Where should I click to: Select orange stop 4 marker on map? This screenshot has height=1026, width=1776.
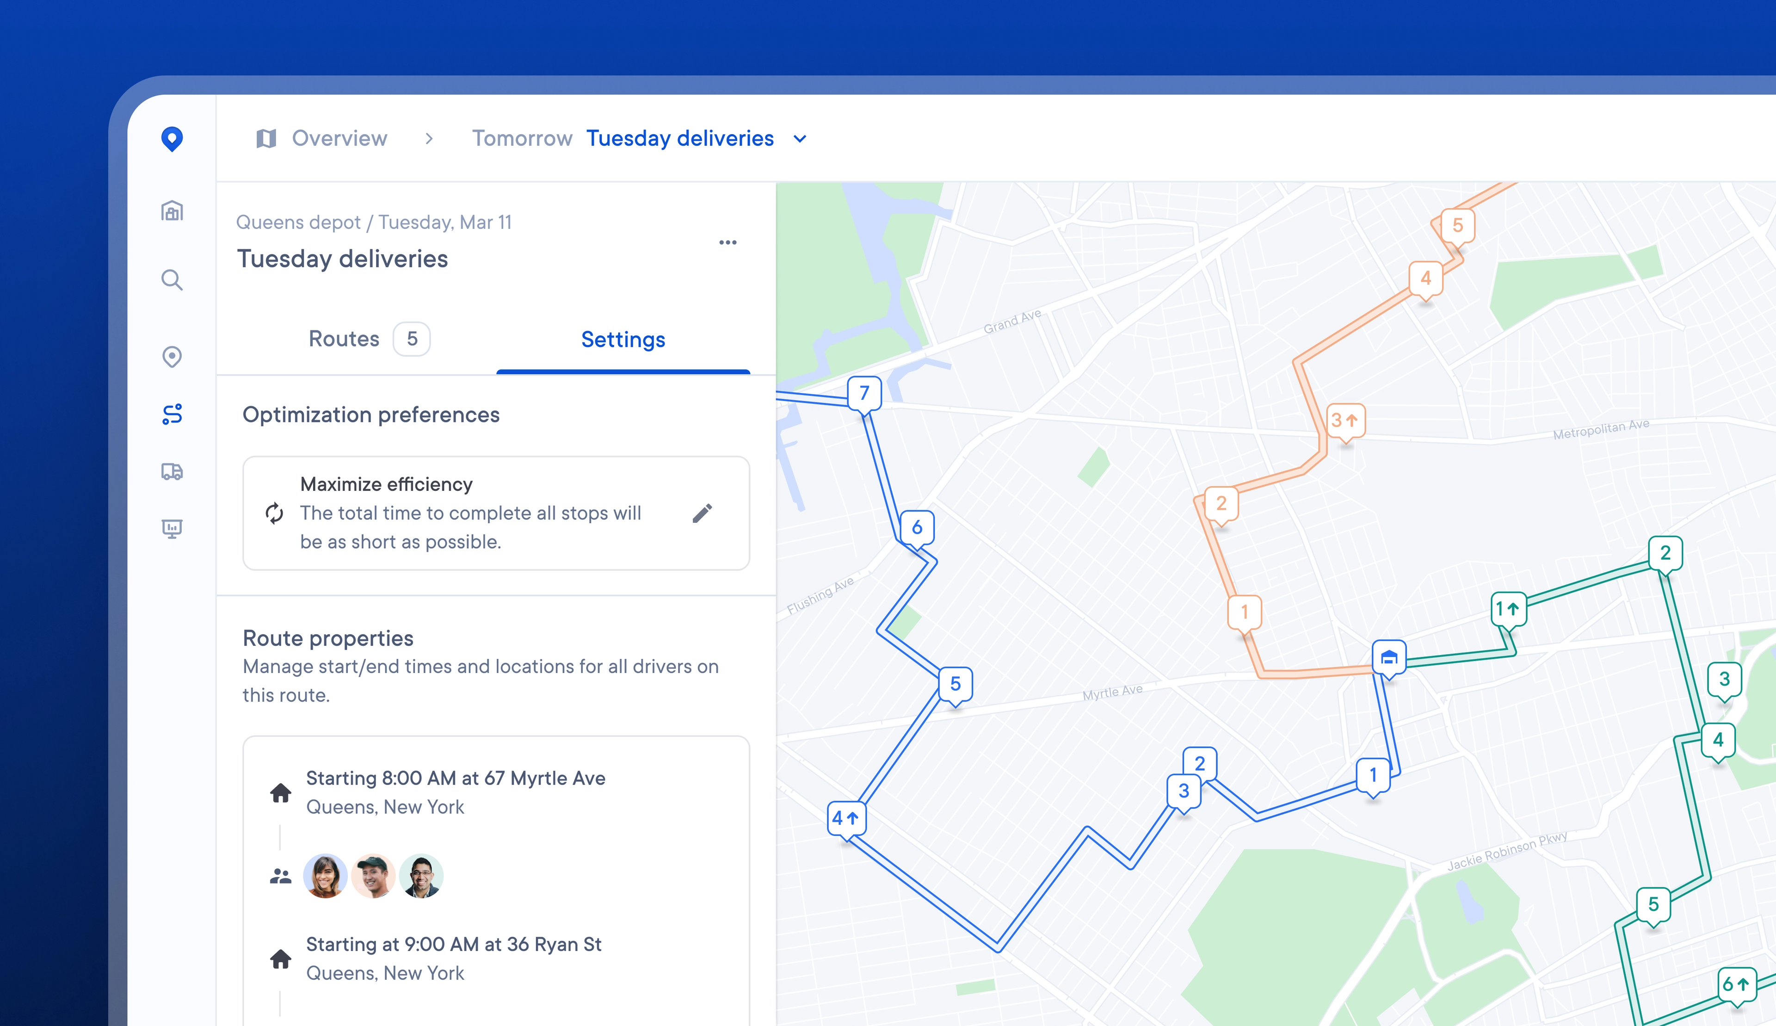1425,278
